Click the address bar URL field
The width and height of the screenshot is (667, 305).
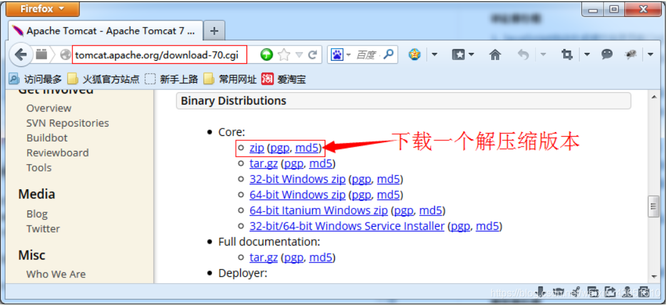click(160, 54)
